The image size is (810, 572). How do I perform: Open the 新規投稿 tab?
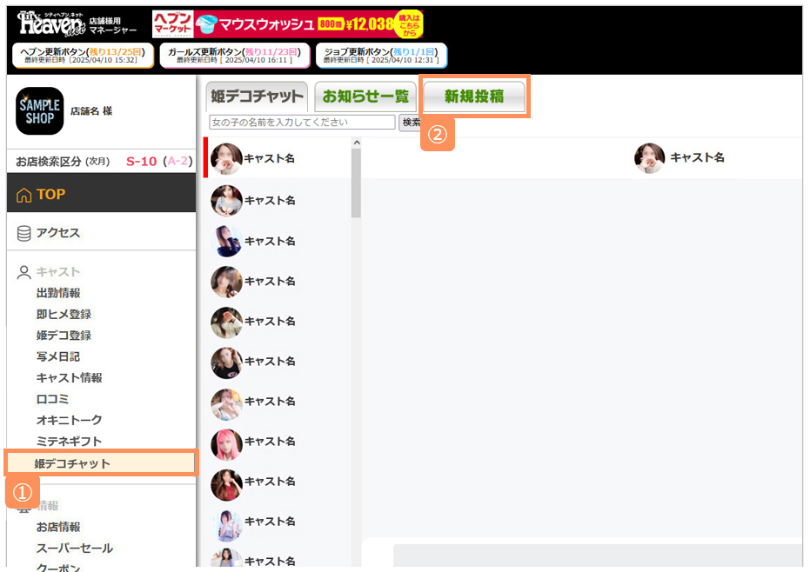click(474, 97)
